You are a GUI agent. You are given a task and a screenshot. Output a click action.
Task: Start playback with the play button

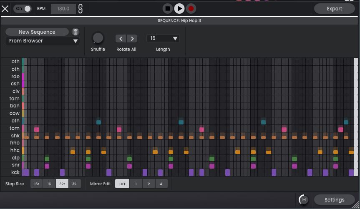179,9
